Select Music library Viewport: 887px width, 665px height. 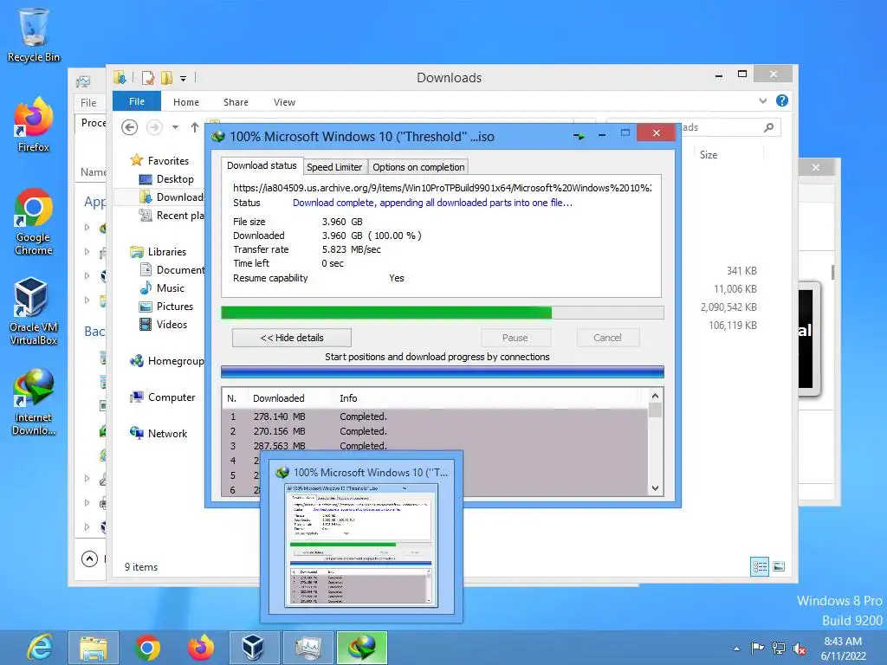click(162, 287)
